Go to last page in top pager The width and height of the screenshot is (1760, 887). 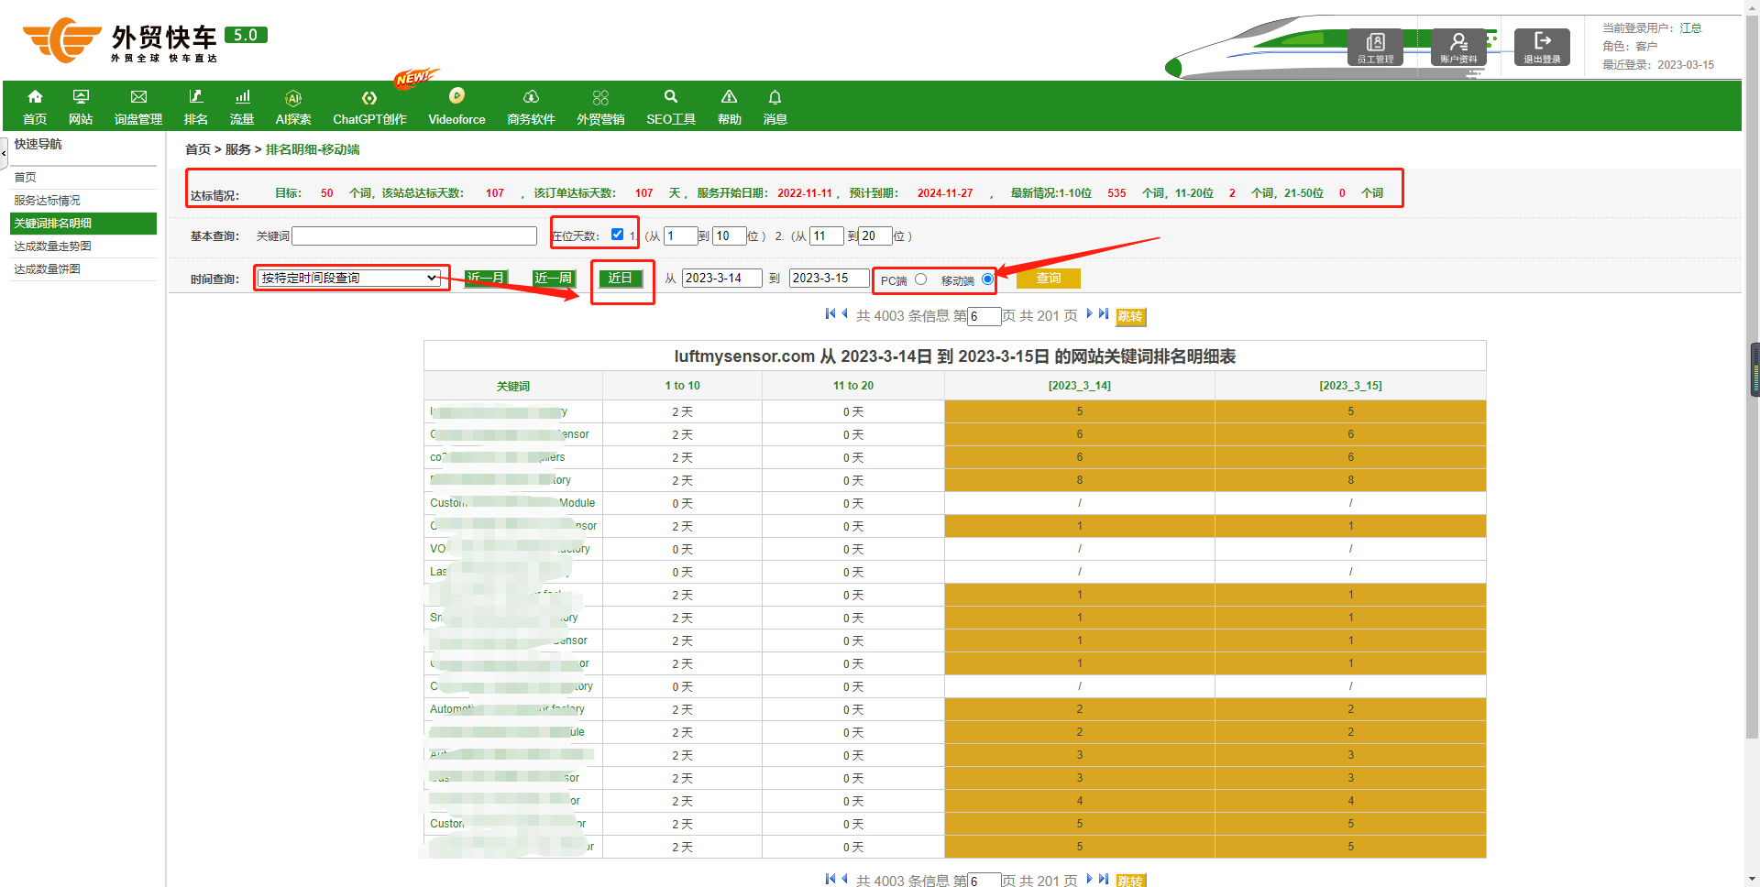1104,313
